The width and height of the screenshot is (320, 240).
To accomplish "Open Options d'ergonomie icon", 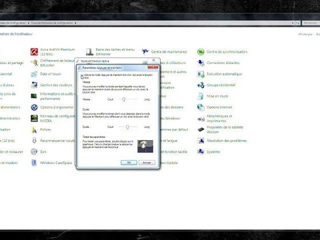I will (34, 107).
